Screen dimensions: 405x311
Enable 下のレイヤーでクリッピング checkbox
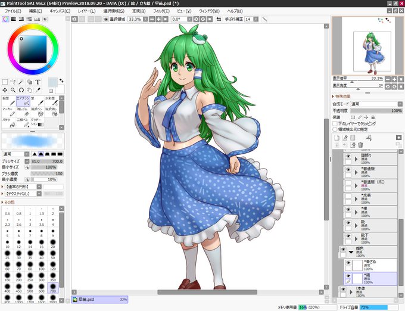coord(335,124)
